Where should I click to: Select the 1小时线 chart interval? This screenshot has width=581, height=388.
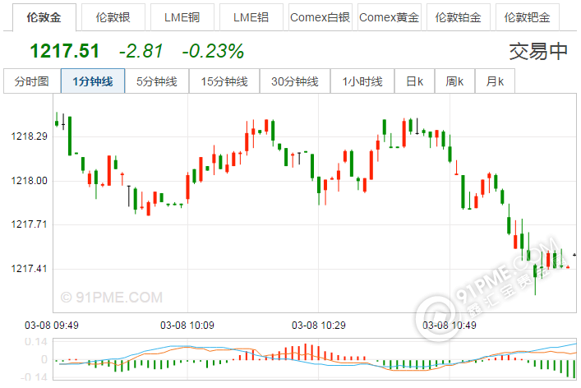point(362,81)
